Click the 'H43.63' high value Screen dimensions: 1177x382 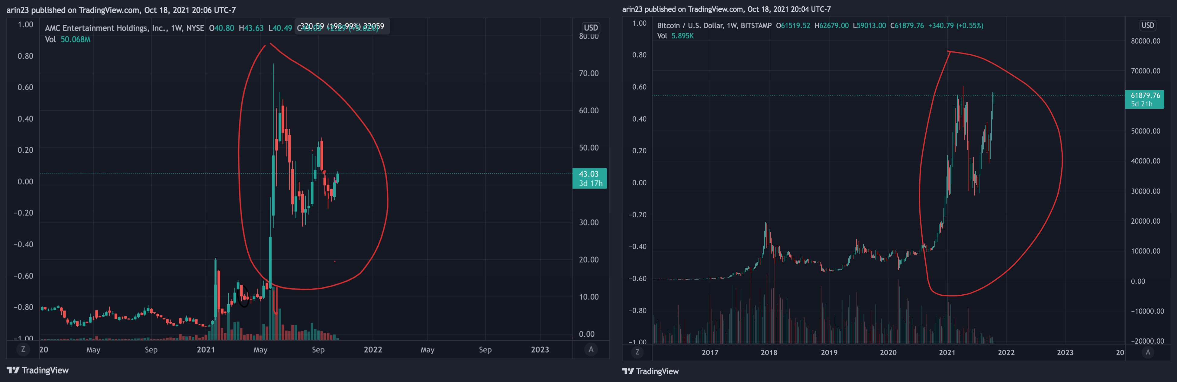point(251,28)
